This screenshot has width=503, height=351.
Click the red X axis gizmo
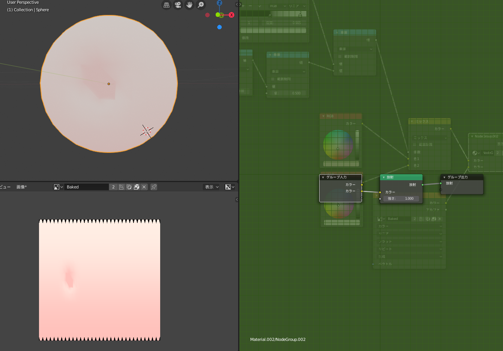[x=231, y=15]
